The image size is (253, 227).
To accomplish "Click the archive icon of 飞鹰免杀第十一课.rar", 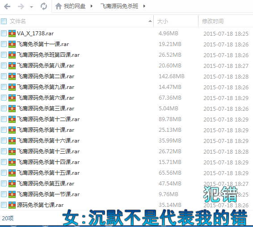I will [12, 44].
